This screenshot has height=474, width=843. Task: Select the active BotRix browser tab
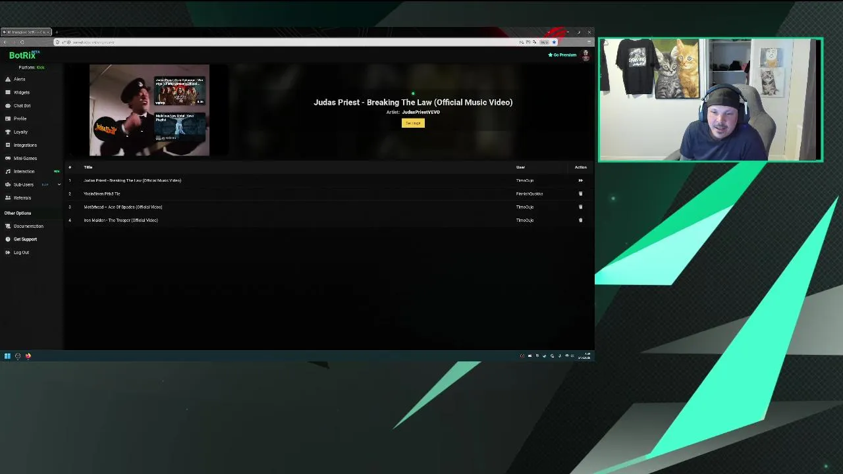click(26, 32)
